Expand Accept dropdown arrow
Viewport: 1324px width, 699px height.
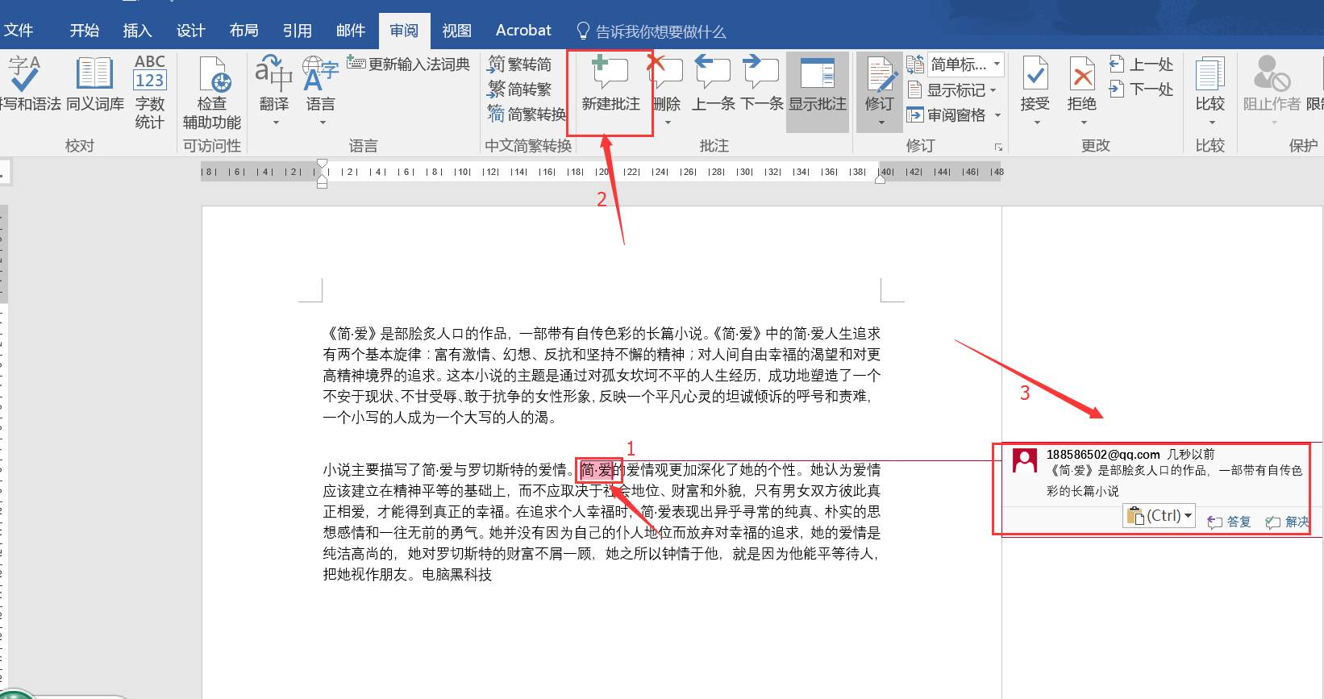1036,123
